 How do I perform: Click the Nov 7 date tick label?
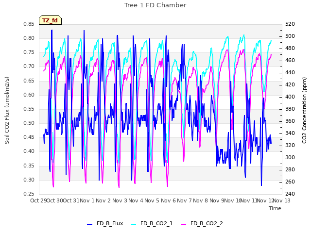(184, 200)
